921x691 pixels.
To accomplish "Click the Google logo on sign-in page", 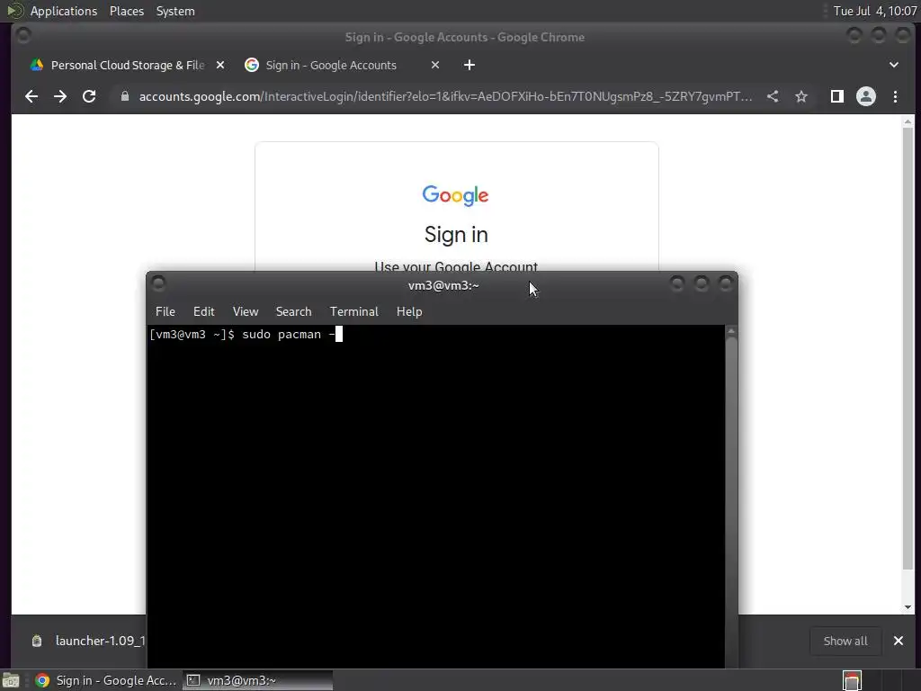I will [455, 195].
